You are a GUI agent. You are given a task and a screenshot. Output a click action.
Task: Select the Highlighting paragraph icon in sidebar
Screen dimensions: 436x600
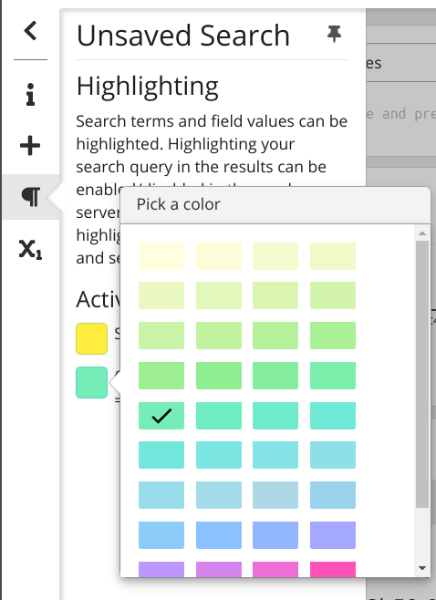31,197
